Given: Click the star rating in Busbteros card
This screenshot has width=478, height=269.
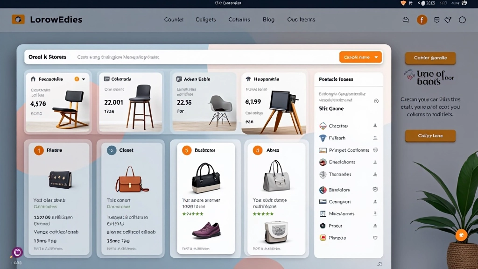Looking at the screenshot, I should 193,214.
